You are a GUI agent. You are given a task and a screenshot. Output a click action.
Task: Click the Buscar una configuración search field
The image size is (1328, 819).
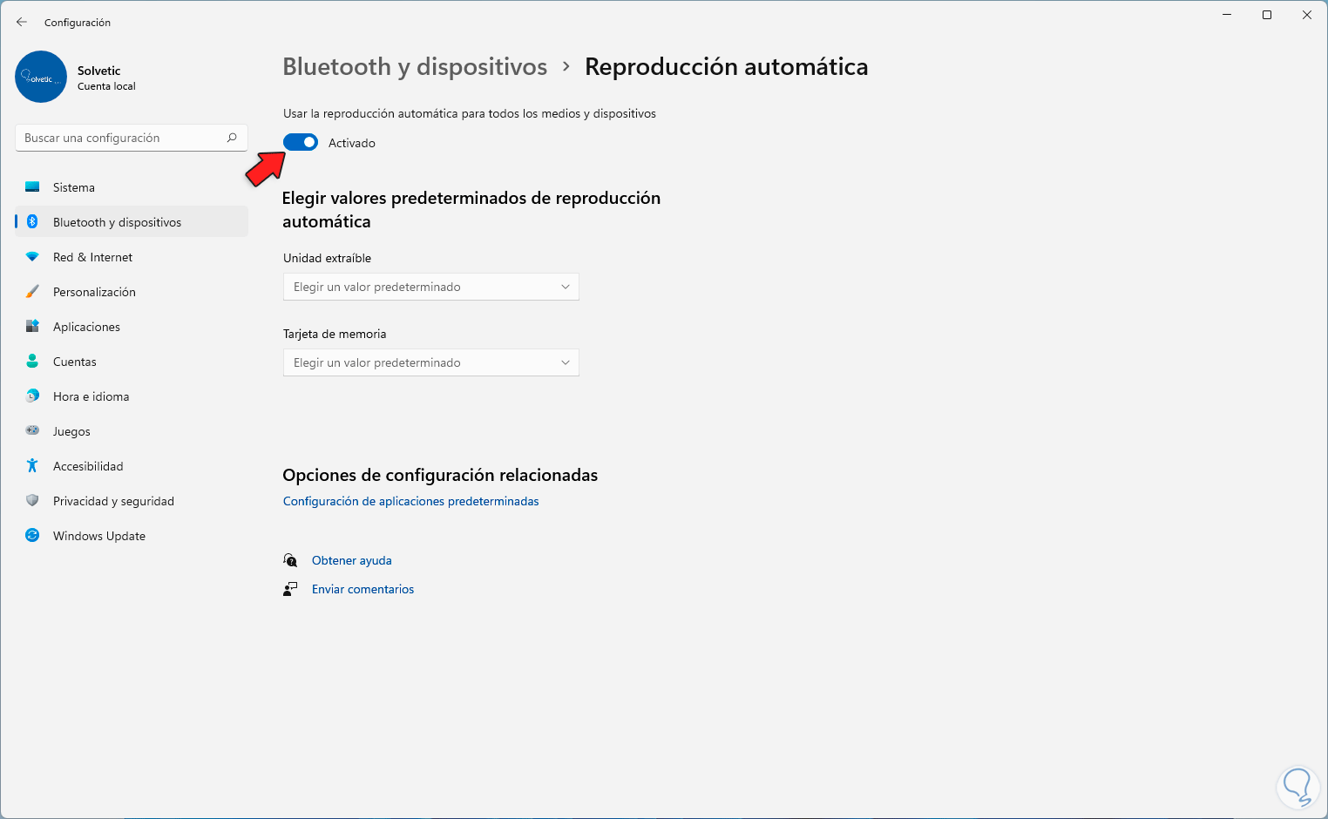pyautogui.click(x=122, y=138)
